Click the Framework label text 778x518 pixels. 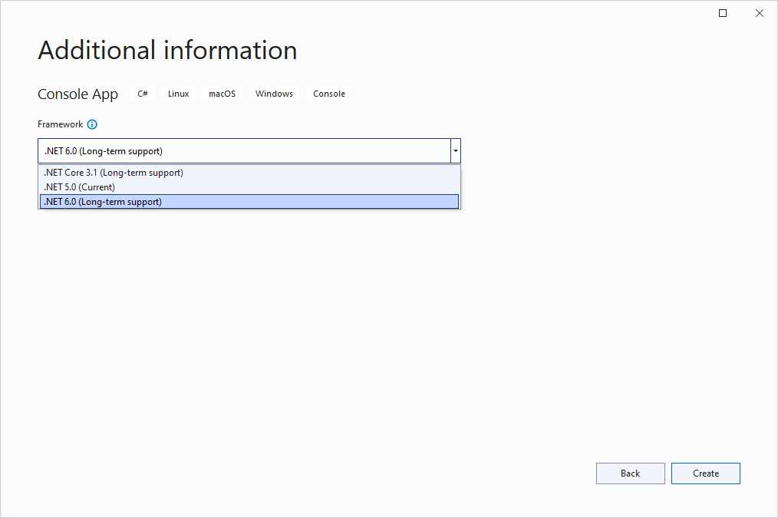[x=61, y=124]
